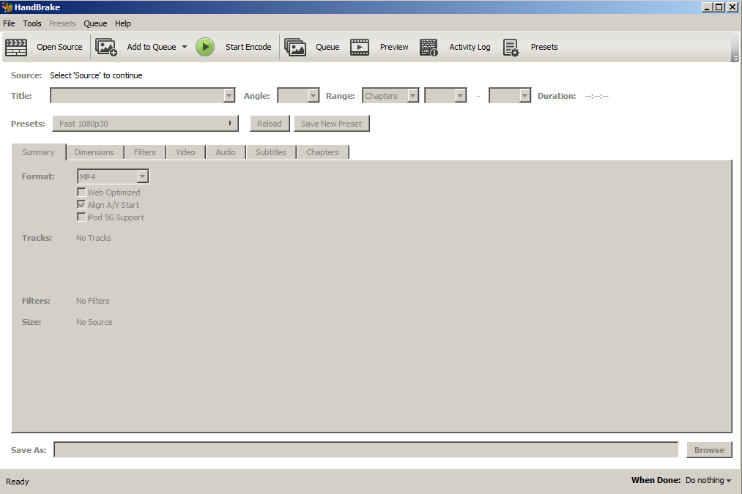Open the Format MP4 dropdown
This screenshot has height=494, width=742.
pyautogui.click(x=113, y=176)
